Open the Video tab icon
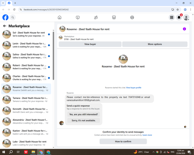The image size is (194, 155). 78,17
